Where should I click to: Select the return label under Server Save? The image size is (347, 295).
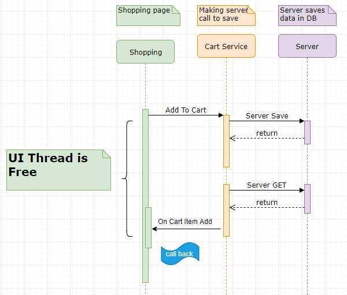click(267, 133)
